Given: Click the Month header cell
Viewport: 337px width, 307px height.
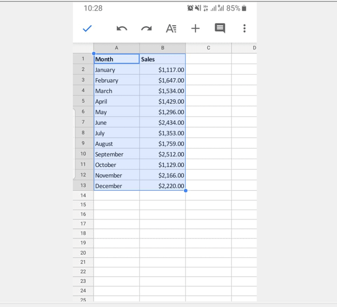Looking at the screenshot, I should pos(116,59).
